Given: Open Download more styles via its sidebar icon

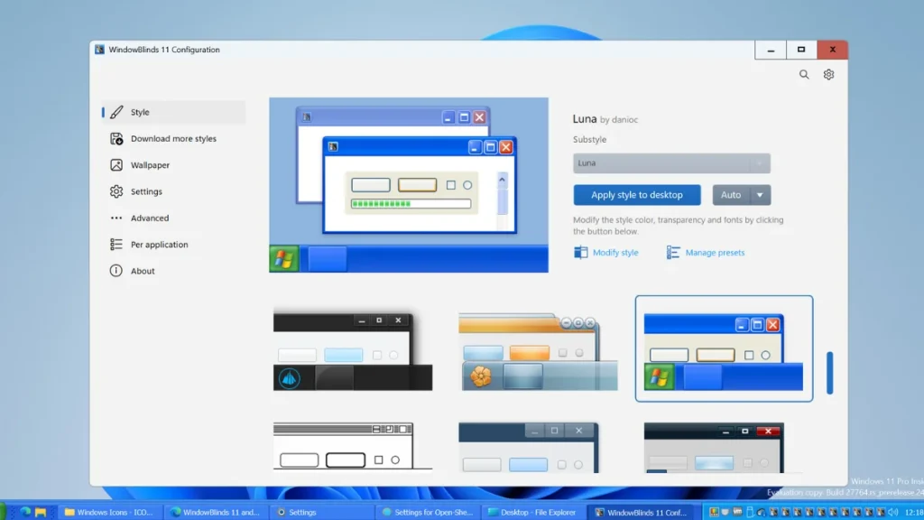Looking at the screenshot, I should coord(115,138).
